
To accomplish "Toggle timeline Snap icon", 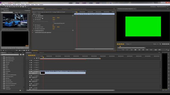I will [35, 58].
